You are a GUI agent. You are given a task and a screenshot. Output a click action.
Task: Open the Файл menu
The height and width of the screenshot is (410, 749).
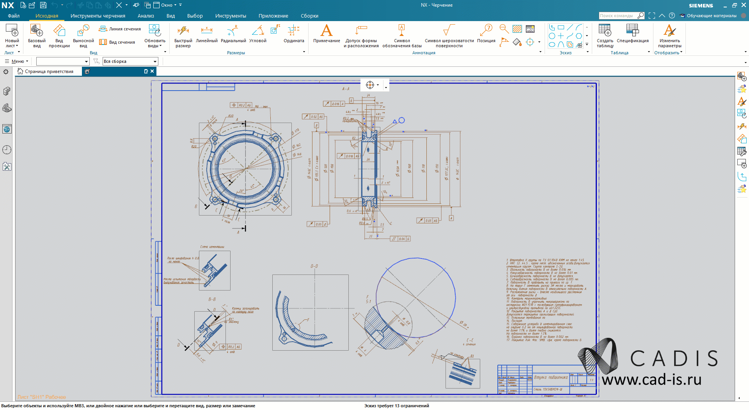coord(14,16)
